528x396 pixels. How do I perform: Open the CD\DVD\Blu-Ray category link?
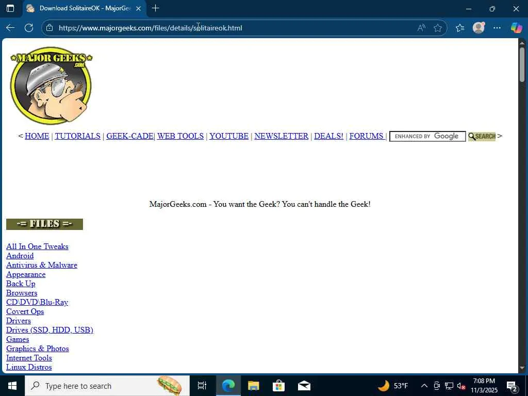[x=37, y=302]
